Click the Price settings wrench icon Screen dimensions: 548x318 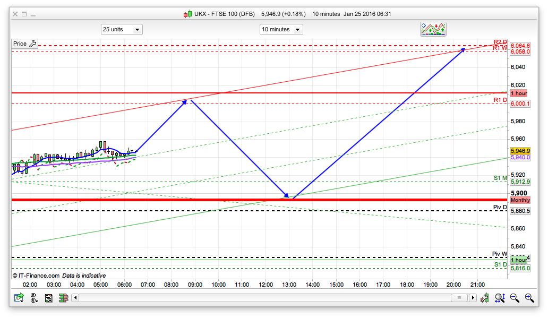click(x=32, y=44)
